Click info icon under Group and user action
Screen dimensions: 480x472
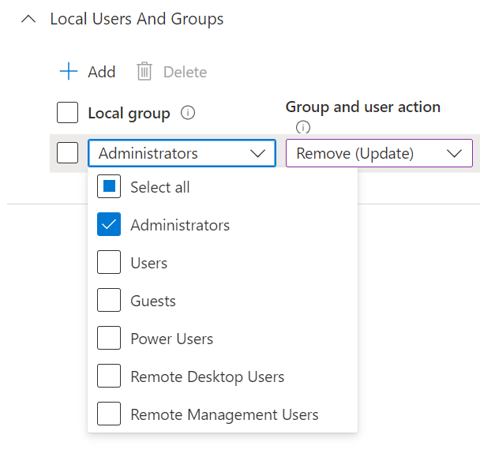click(x=302, y=127)
